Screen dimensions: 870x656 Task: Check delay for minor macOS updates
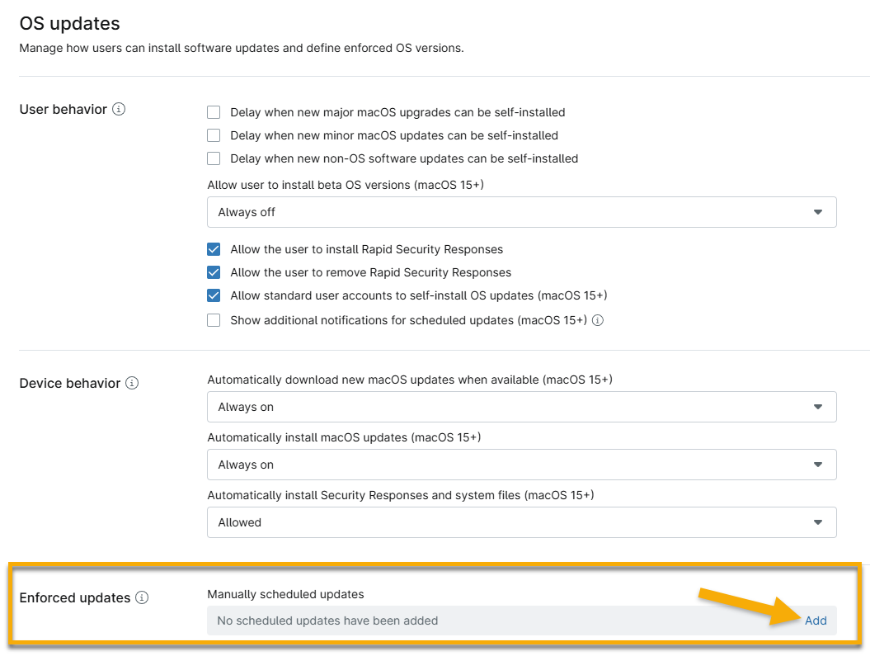click(214, 135)
